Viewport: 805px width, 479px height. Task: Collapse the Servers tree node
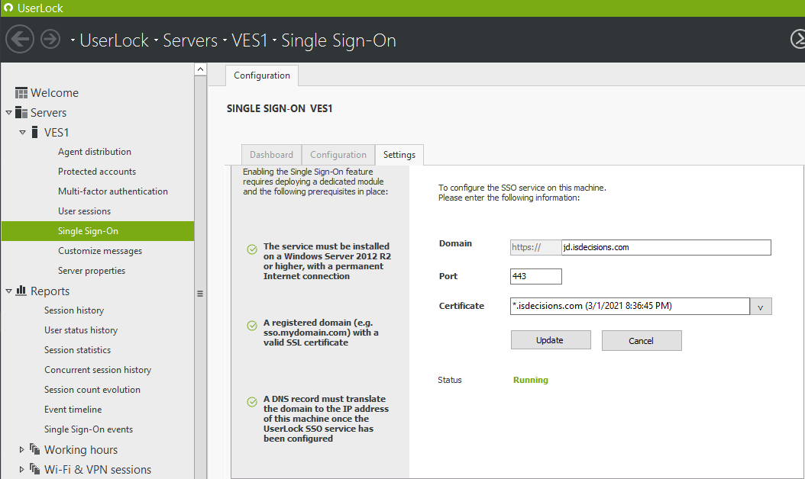coord(8,112)
